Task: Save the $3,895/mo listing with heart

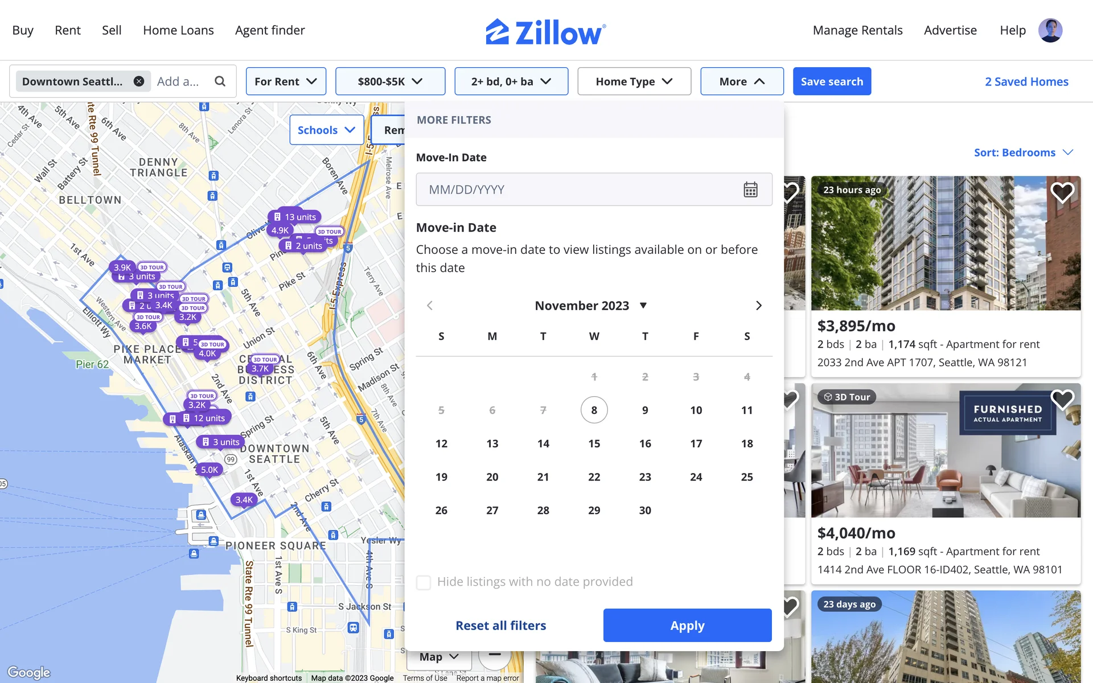Action: (1062, 192)
